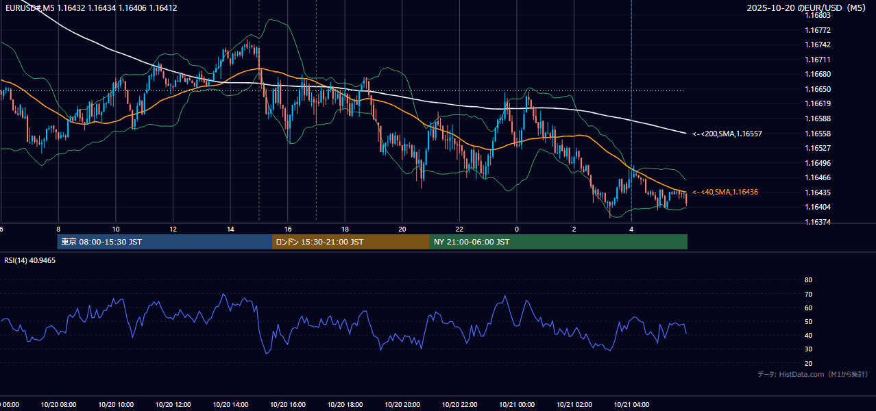Click the 10/21 04:00 date label
This screenshot has height=411, width=876.
[x=631, y=405]
